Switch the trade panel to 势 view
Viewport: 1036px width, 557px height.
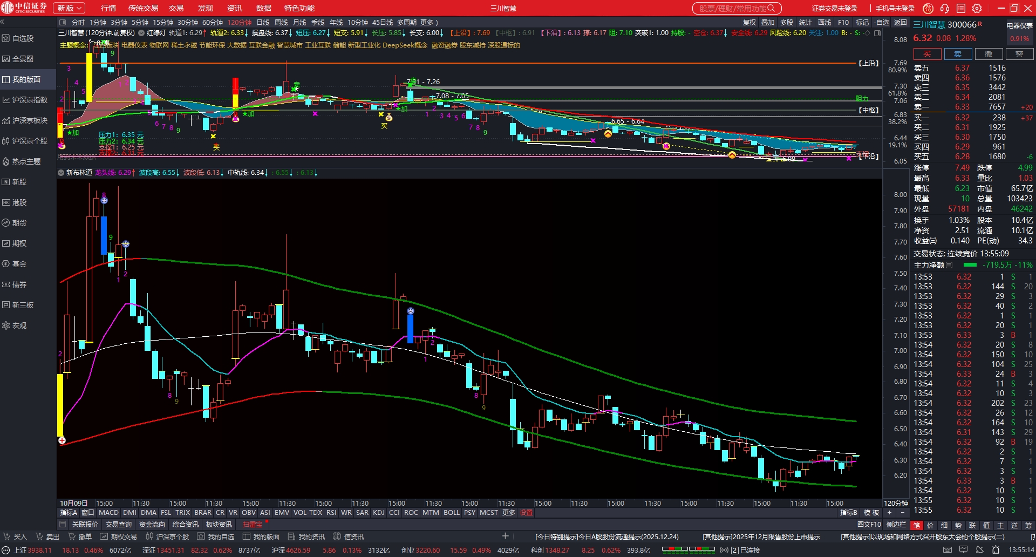point(958,525)
